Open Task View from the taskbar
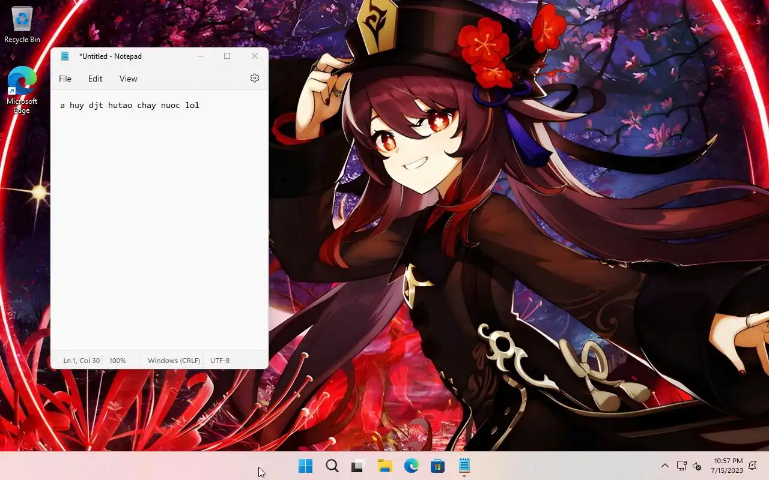The image size is (769, 480). coord(358,466)
